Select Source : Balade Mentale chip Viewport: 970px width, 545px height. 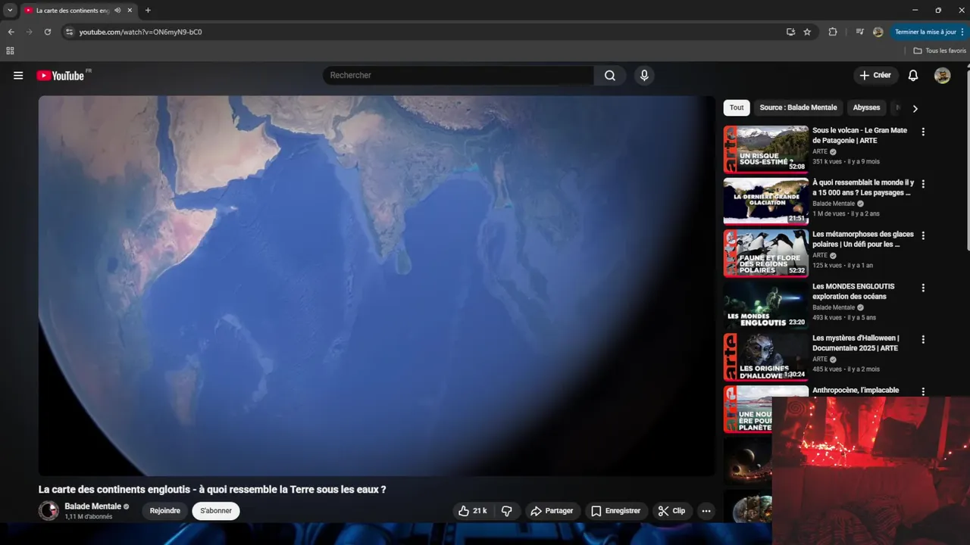pos(798,107)
